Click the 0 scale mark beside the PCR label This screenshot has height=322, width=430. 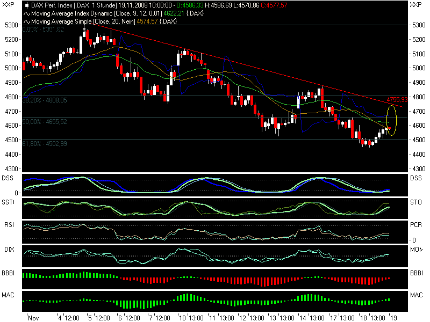tap(414, 240)
